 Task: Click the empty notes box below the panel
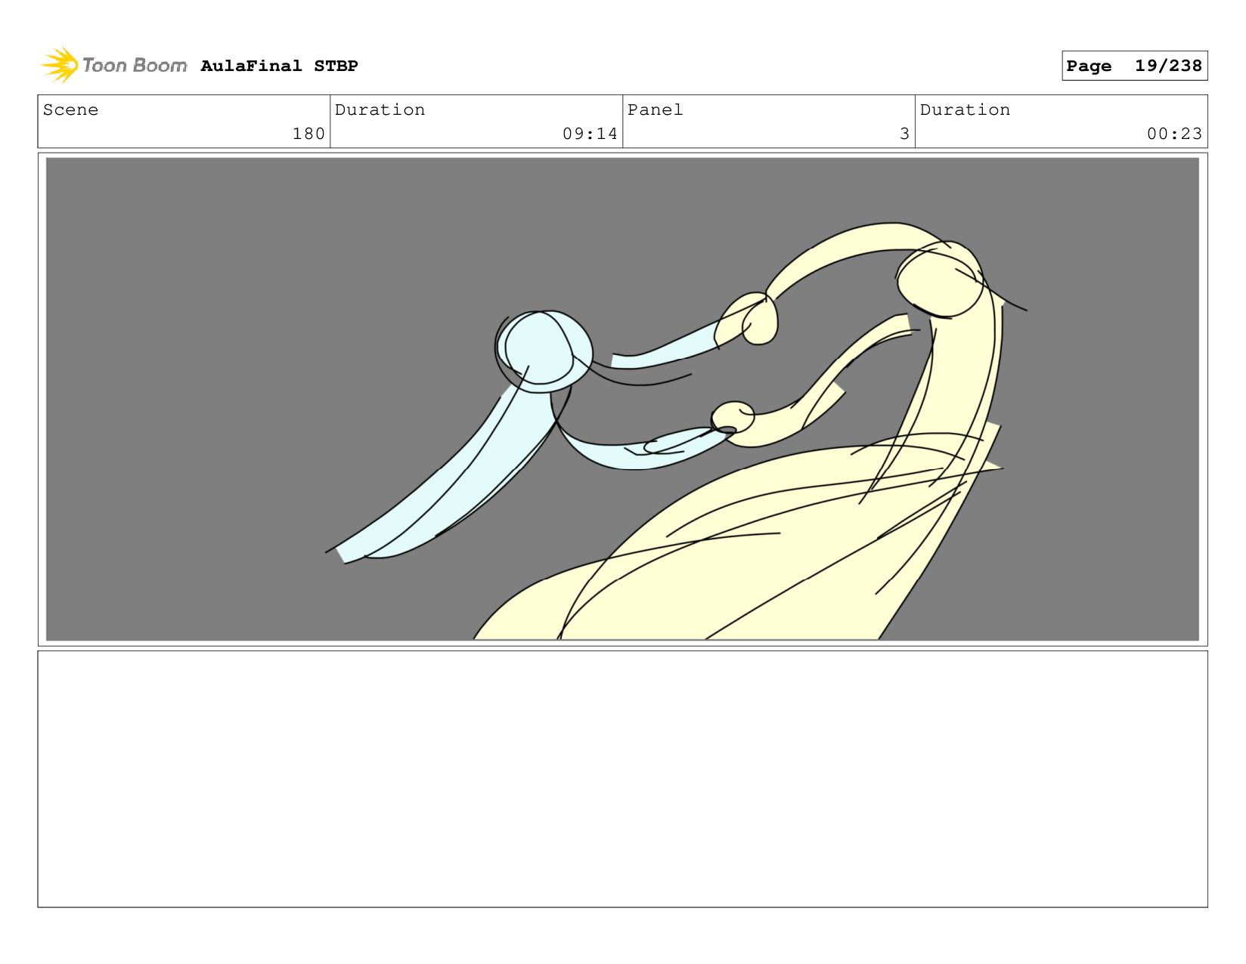[x=622, y=779]
